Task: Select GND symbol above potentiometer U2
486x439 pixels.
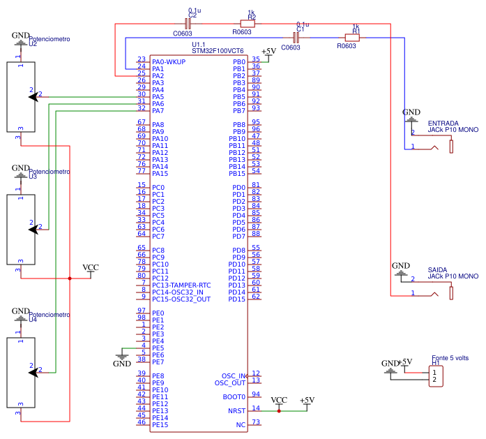Action: (x=21, y=39)
